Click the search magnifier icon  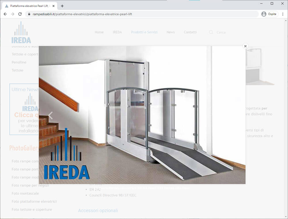(x=211, y=32)
